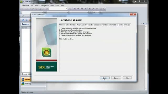Click the 'Termbase Wizard' bold heading

[x=70, y=20]
